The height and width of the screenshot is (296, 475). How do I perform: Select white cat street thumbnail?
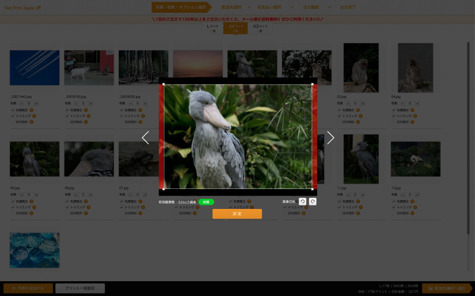click(89, 67)
